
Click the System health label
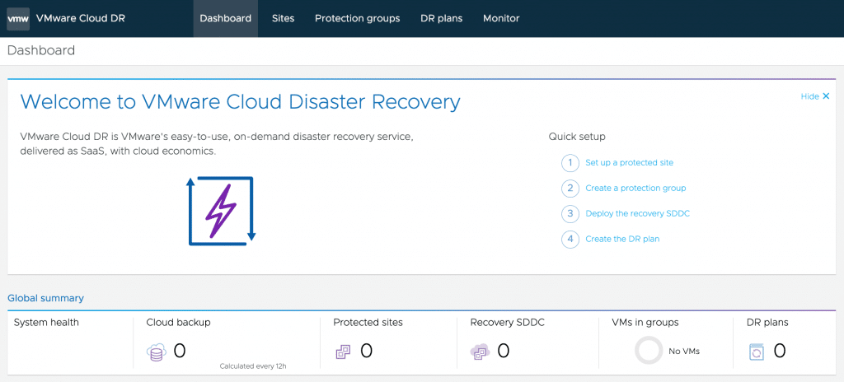pyautogui.click(x=46, y=323)
